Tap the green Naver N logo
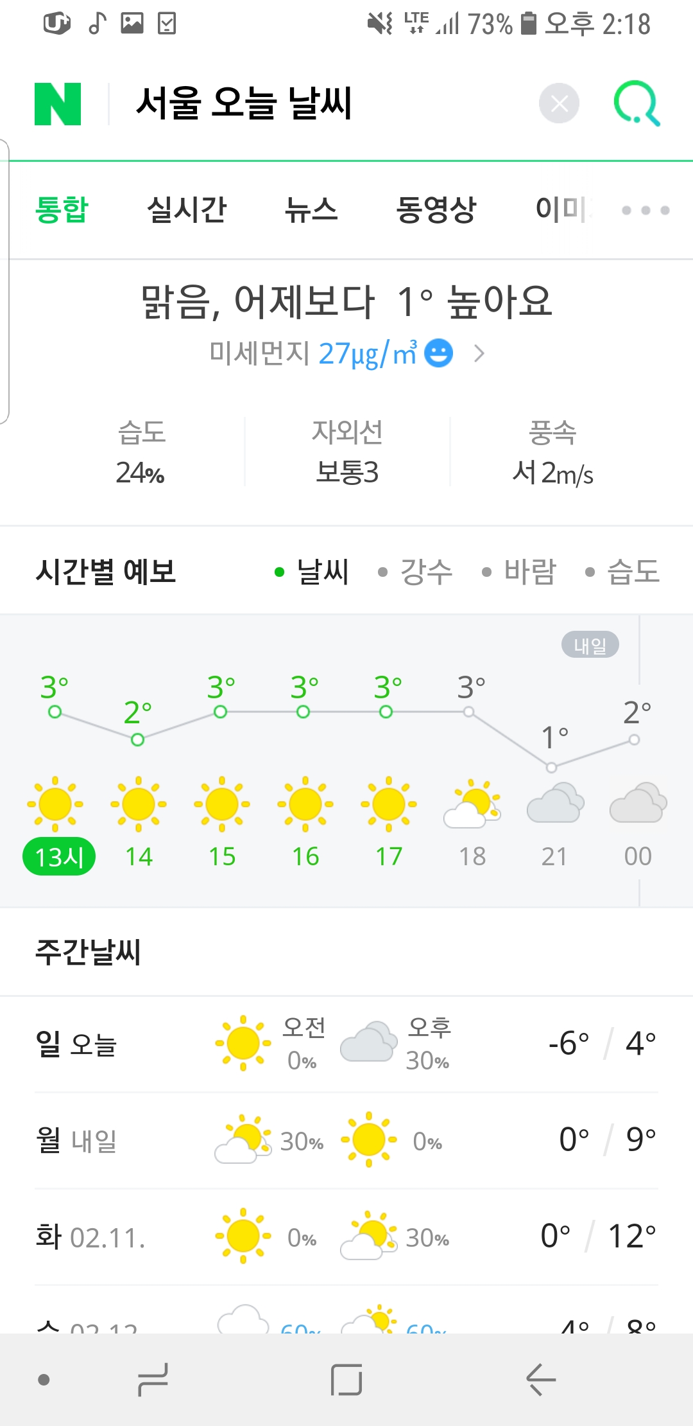The width and height of the screenshot is (693, 1426). (x=58, y=103)
